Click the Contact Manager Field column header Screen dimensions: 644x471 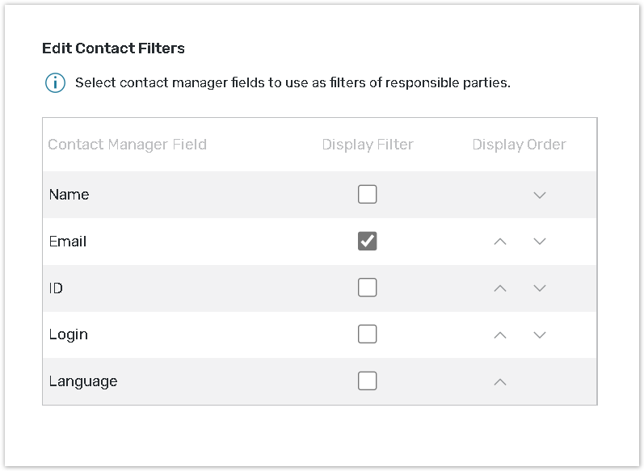128,145
